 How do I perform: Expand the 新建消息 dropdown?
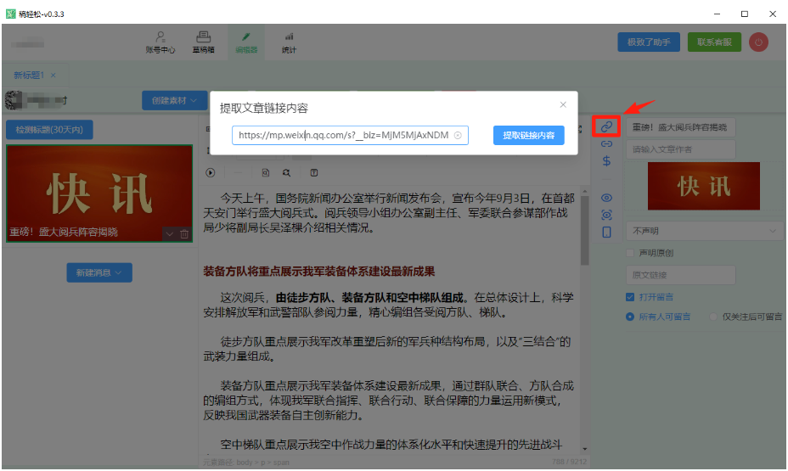click(x=99, y=272)
